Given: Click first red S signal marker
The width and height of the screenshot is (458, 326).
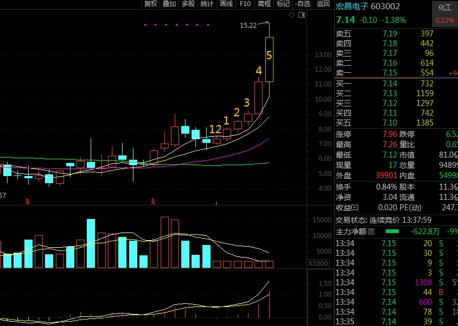Looking at the screenshot, I should (x=28, y=201).
